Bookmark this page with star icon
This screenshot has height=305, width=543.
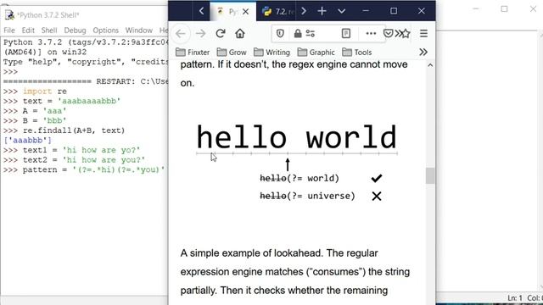pyautogui.click(x=406, y=34)
